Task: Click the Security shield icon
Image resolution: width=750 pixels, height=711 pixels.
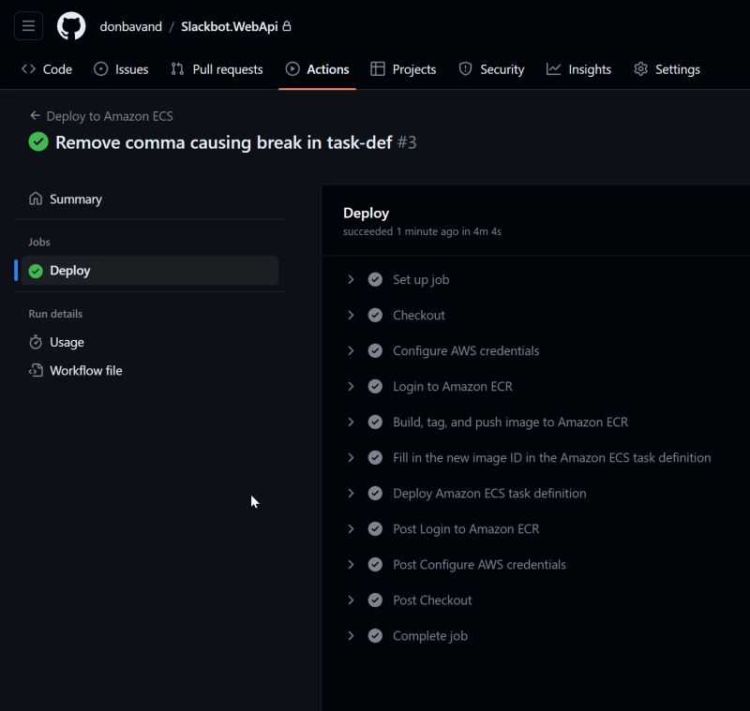Action: pos(466,68)
